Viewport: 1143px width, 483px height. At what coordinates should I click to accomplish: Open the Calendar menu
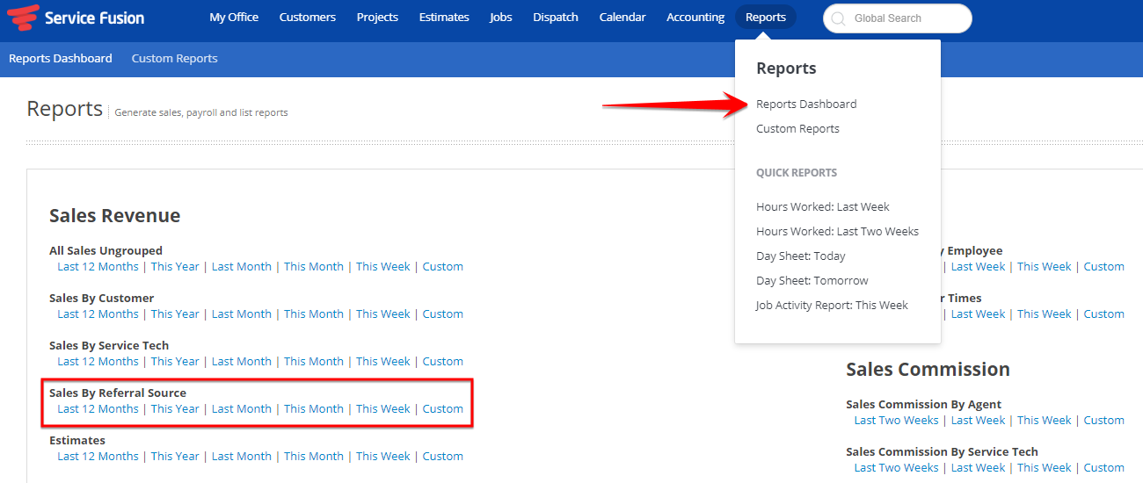(622, 18)
